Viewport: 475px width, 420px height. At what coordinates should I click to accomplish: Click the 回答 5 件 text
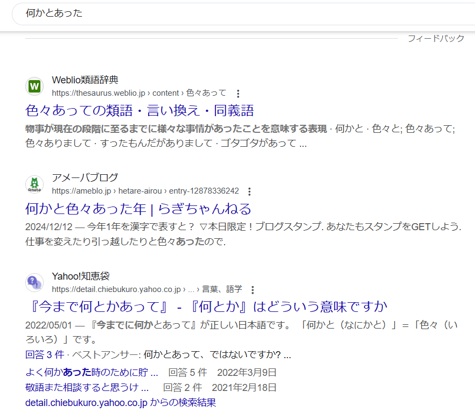pyautogui.click(x=188, y=373)
